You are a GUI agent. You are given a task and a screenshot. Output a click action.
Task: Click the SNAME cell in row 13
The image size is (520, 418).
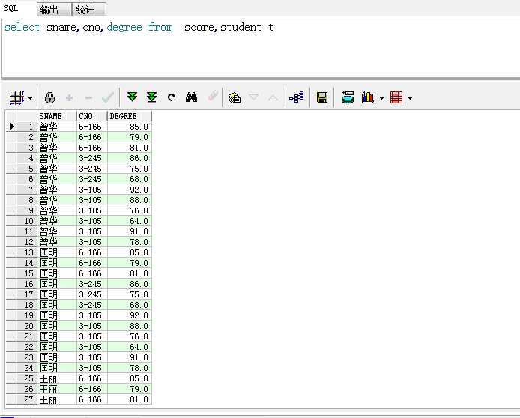(56, 252)
